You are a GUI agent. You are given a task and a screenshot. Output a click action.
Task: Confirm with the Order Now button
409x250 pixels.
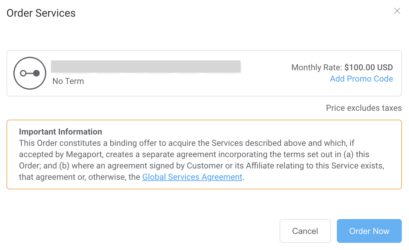[369, 231]
